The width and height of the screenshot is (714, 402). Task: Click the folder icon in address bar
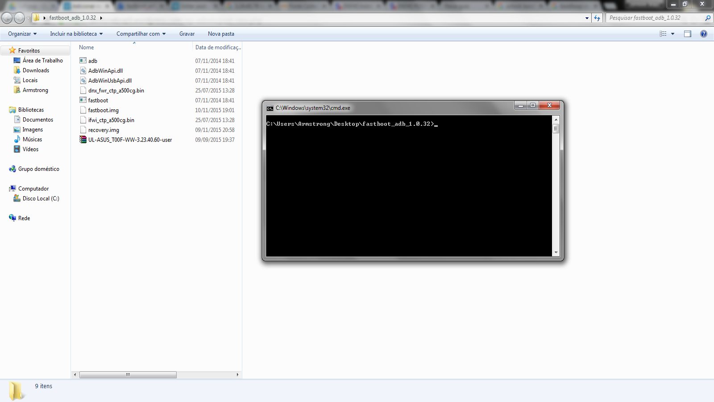coord(37,18)
